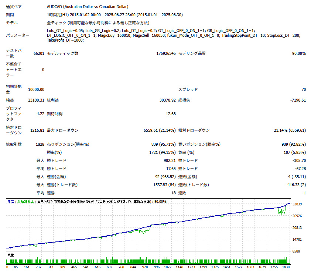Click the '920' x-axis label
This screenshot has height=272, width=311.
pos(145,267)
